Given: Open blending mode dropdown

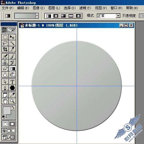Looking at the screenshot, I should pyautogui.click(x=118, y=16).
